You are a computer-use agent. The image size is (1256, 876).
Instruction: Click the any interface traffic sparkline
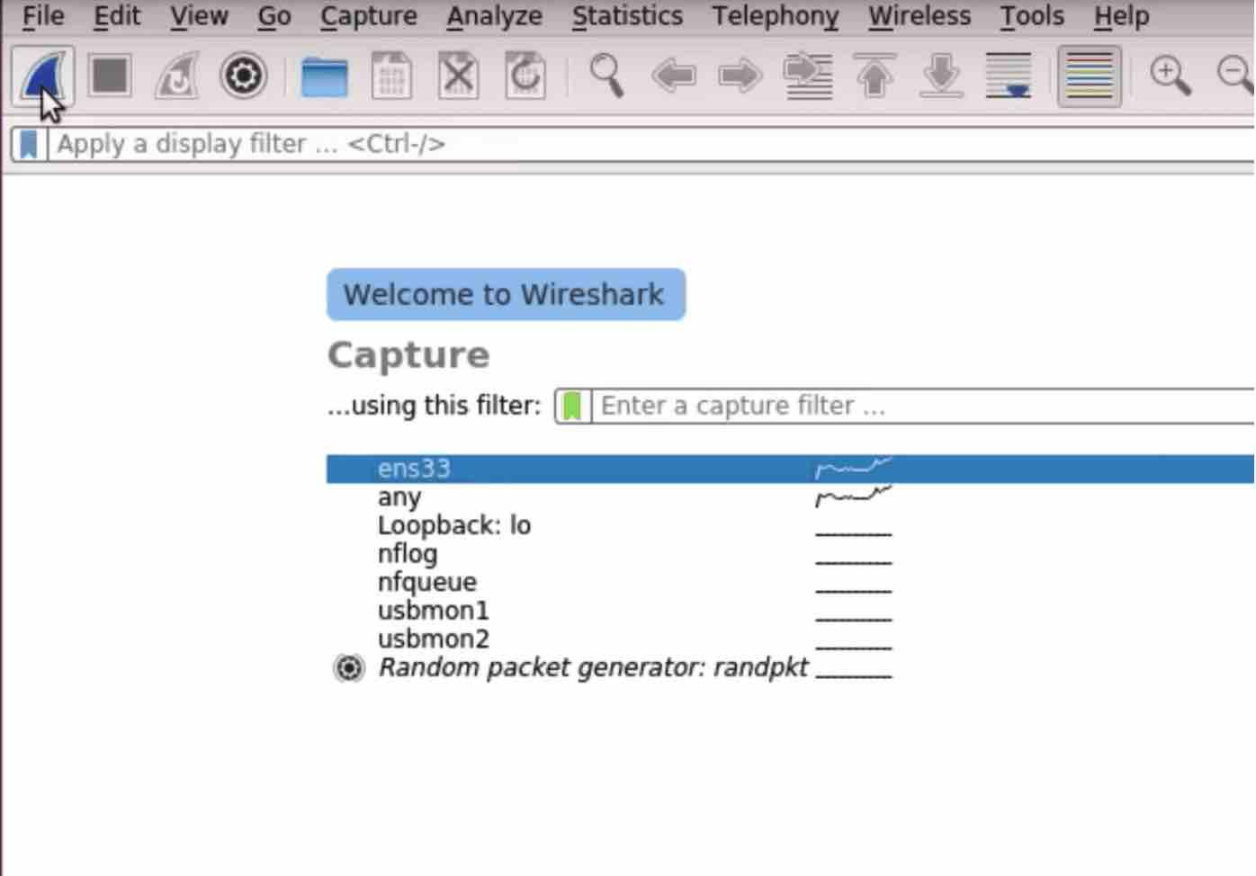853,496
